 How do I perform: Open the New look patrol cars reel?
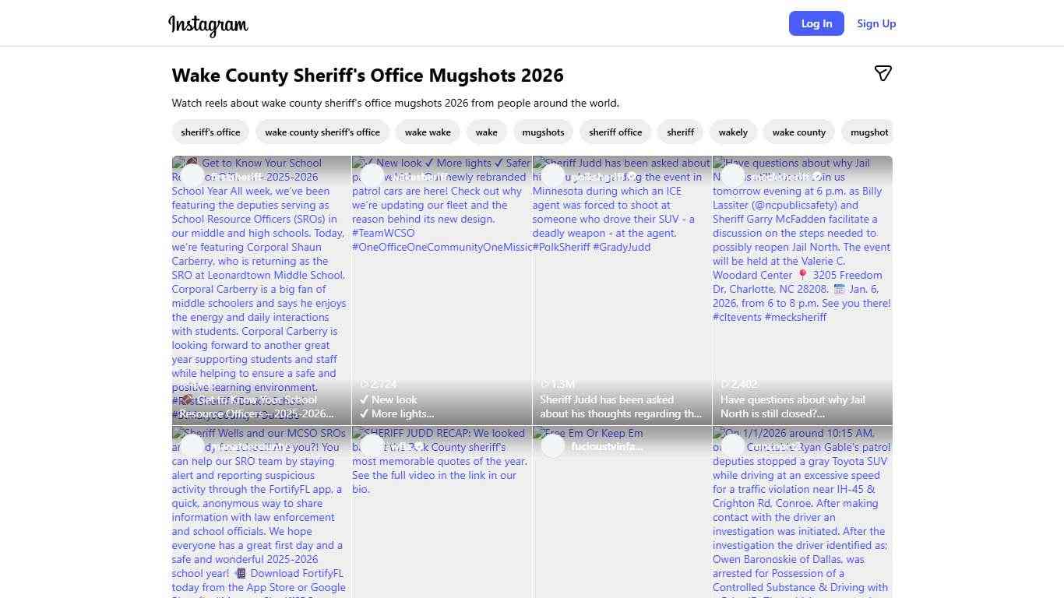(442, 288)
